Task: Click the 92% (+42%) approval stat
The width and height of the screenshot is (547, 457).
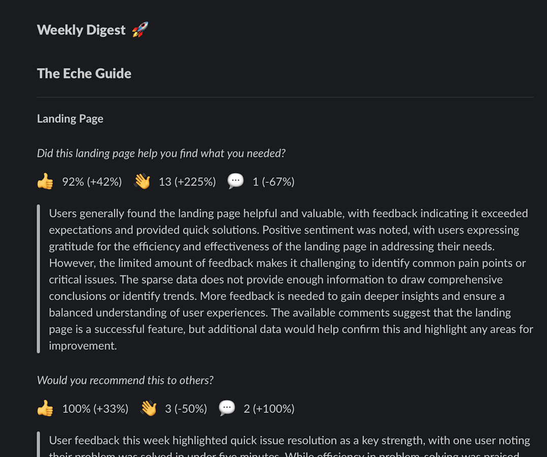Action: tap(92, 182)
